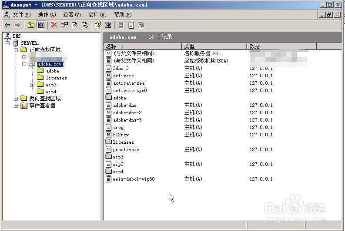Screen dimensions: 345x231
Task: Open the 查看(V) menu
Action: coord(72,15)
